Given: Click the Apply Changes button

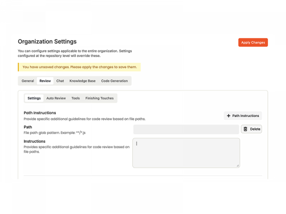Looking at the screenshot, I should [253, 42].
